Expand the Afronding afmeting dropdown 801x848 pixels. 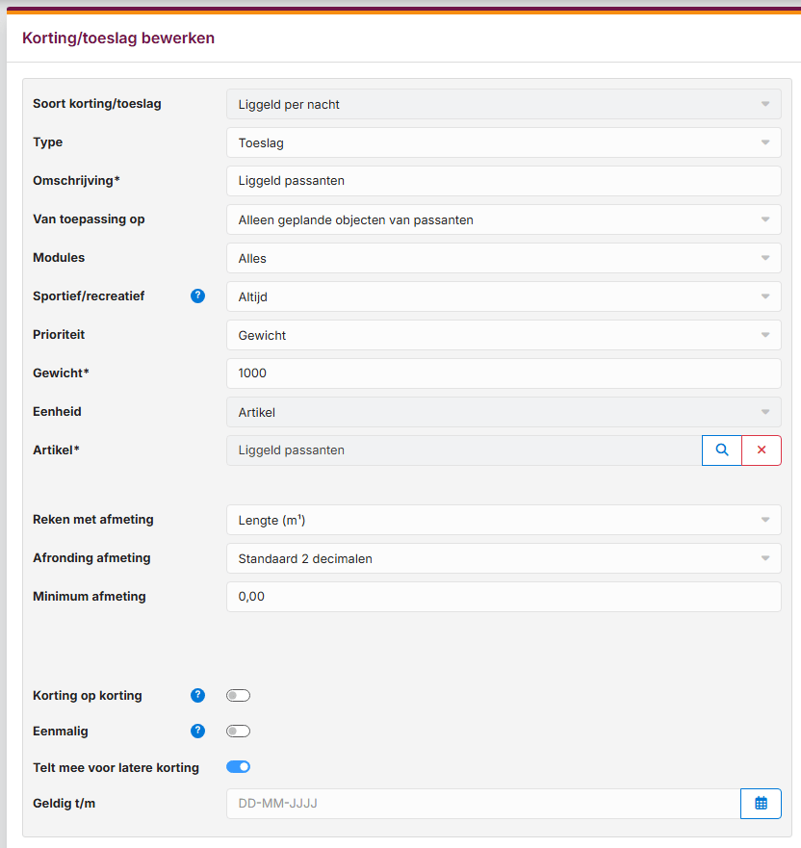click(x=503, y=558)
